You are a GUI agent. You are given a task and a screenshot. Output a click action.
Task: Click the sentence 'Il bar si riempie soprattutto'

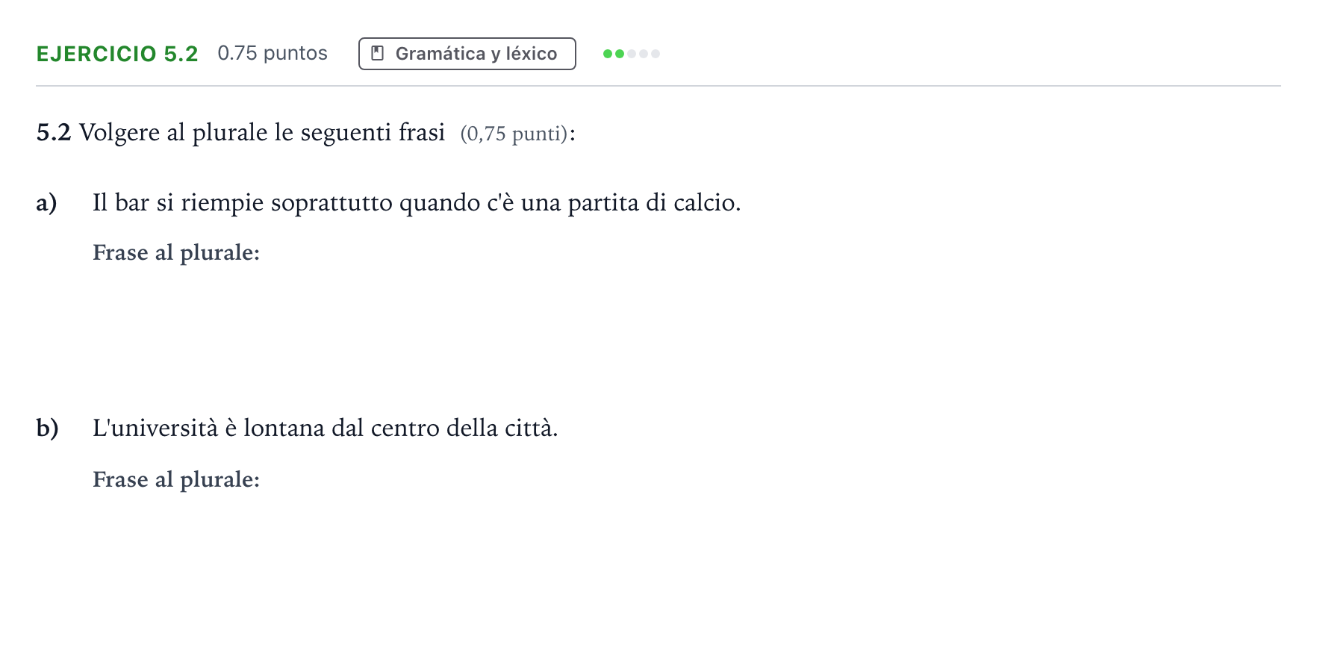[417, 203]
